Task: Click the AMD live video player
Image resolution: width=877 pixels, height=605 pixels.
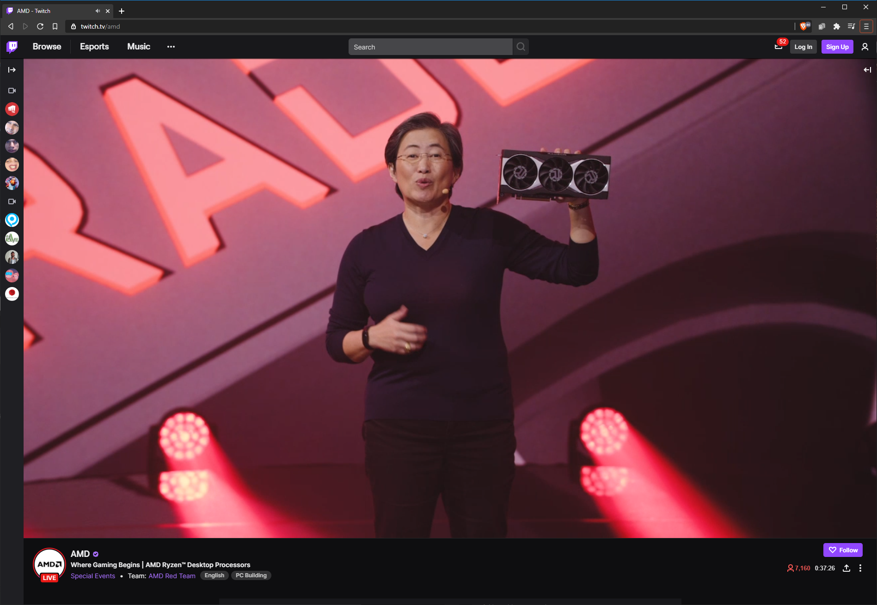Action: 450,298
